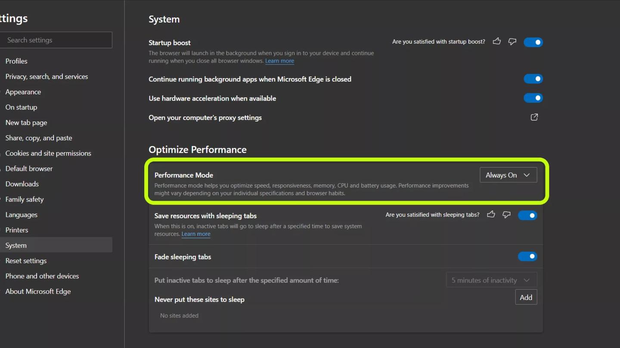Click Learn more link under sleeping tabs
Viewport: 620px width, 348px height.
[196, 234]
